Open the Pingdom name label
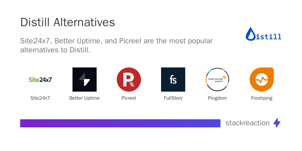 [x=217, y=98]
